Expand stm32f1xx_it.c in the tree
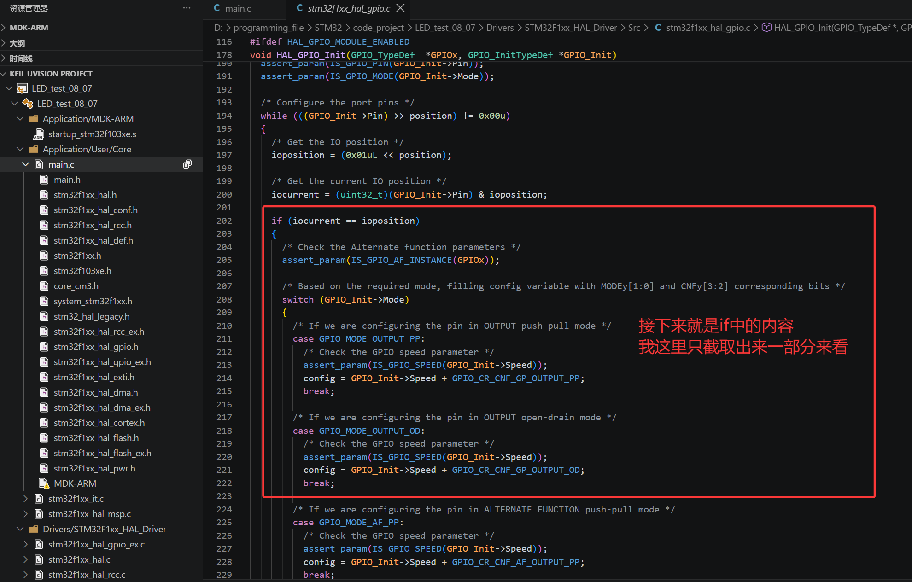Viewport: 912px width, 582px height. point(26,498)
